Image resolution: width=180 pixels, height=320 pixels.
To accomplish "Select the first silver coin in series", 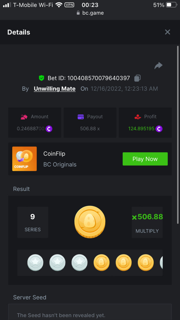I will coord(35,262).
